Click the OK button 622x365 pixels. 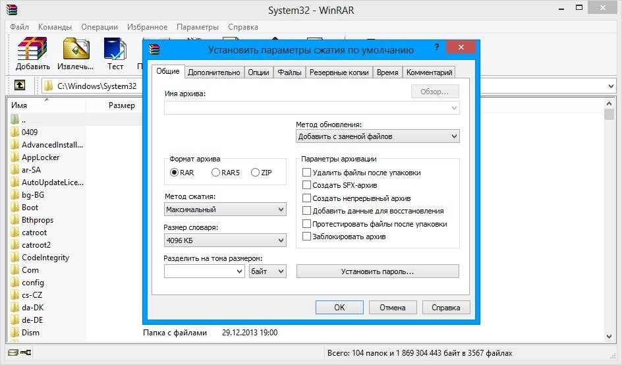[x=339, y=308]
